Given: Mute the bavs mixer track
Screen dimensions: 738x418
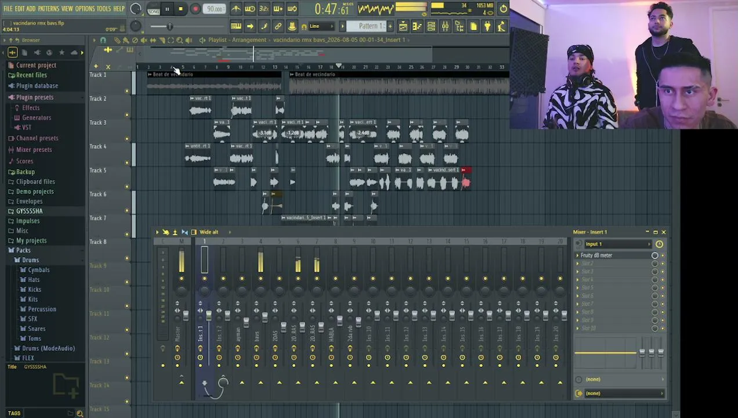Looking at the screenshot, I should 261,279.
